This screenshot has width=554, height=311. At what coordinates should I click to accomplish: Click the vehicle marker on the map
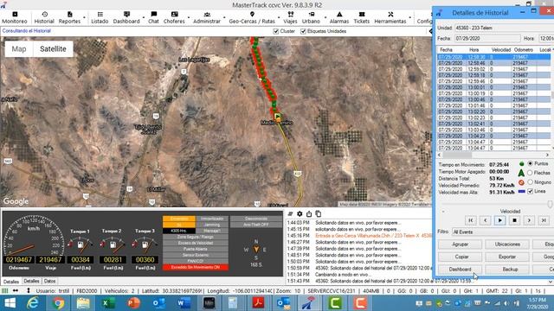278,117
